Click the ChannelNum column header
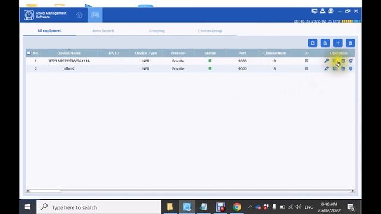This screenshot has width=381, height=214. click(274, 53)
